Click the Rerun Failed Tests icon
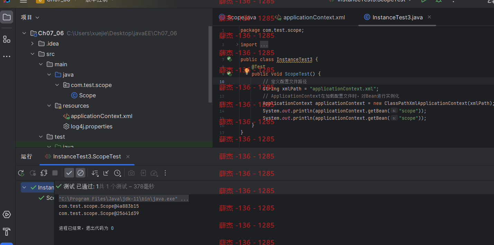This screenshot has width=494, height=245. tap(32, 173)
